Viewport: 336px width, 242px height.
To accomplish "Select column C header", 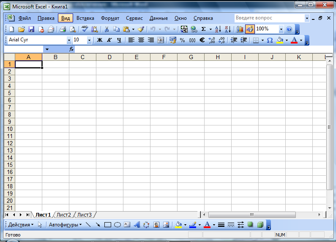I will (82, 57).
